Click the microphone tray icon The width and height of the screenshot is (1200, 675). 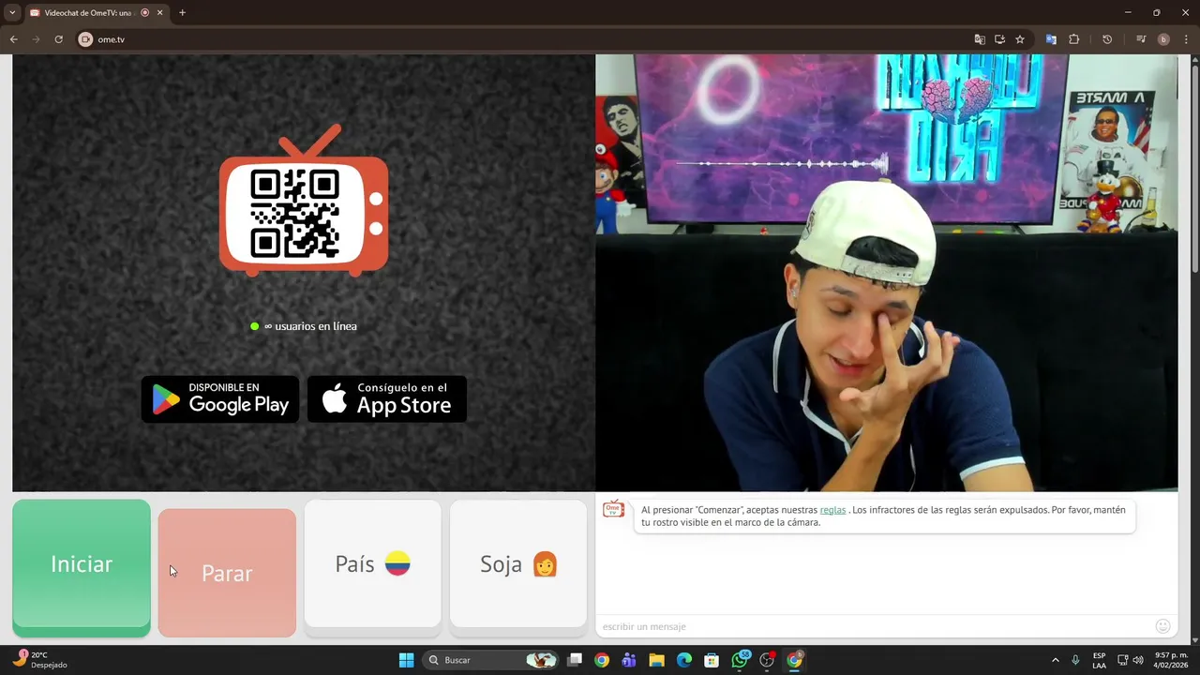pos(1075,660)
